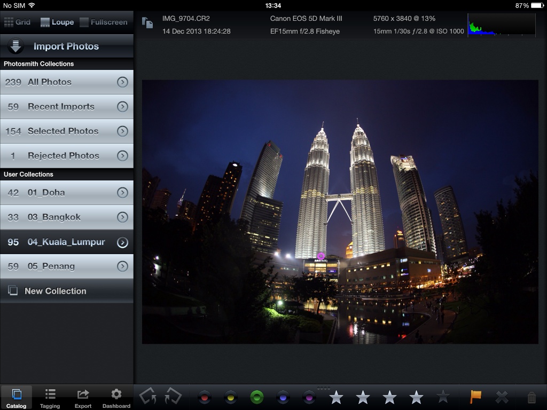This screenshot has width=547, height=410.
Task: Open Selected Photos collection
Action: 67,131
